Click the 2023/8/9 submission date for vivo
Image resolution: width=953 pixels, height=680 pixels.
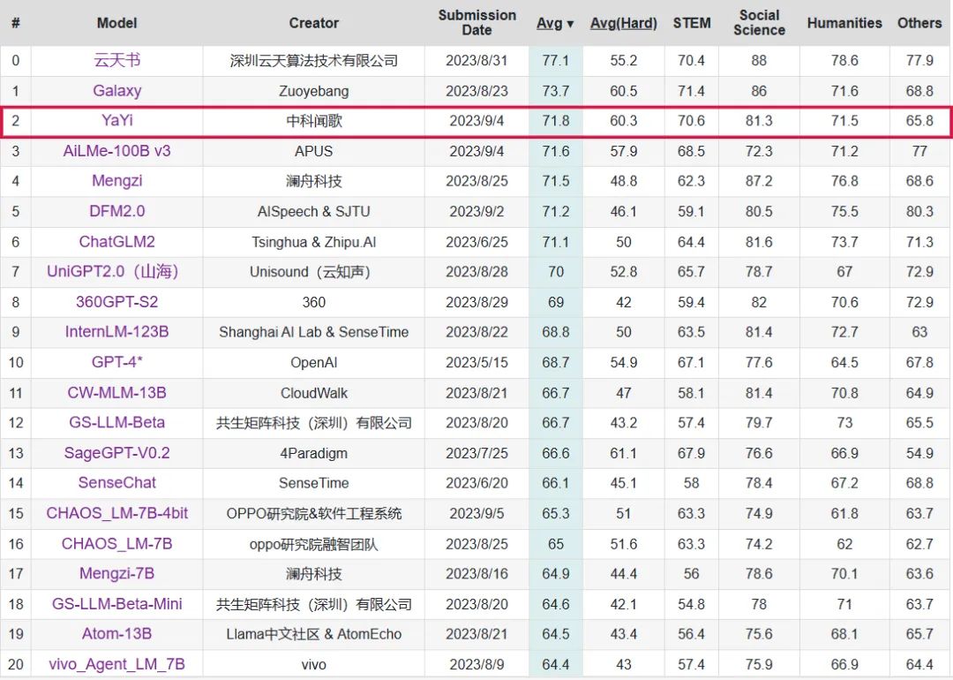476,664
